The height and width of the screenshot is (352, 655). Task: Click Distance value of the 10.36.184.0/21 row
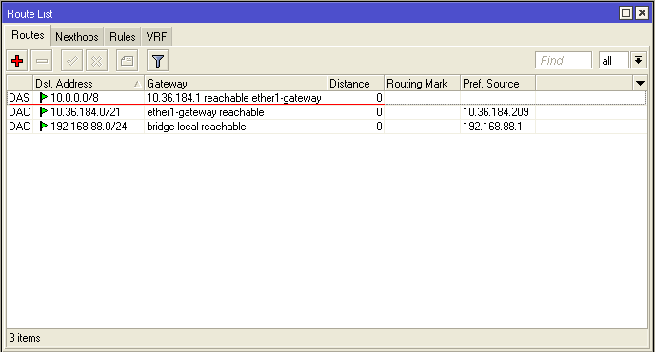tap(379, 112)
